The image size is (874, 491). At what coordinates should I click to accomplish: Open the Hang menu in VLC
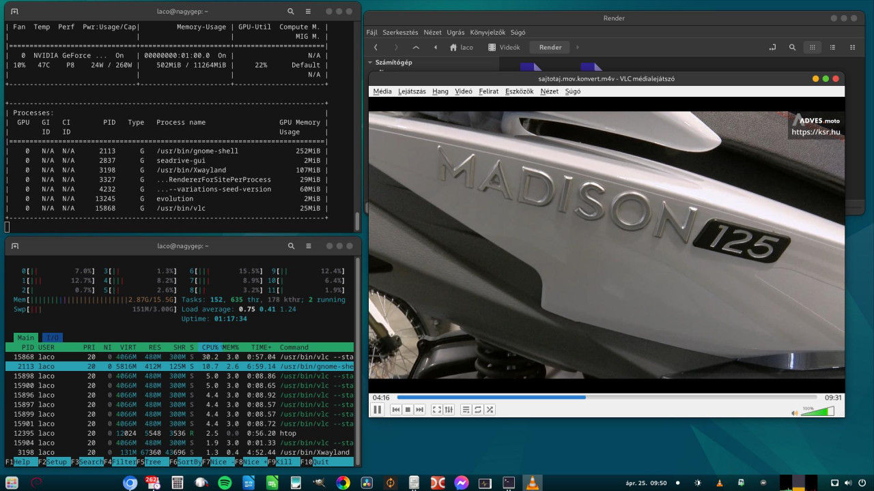pos(440,91)
